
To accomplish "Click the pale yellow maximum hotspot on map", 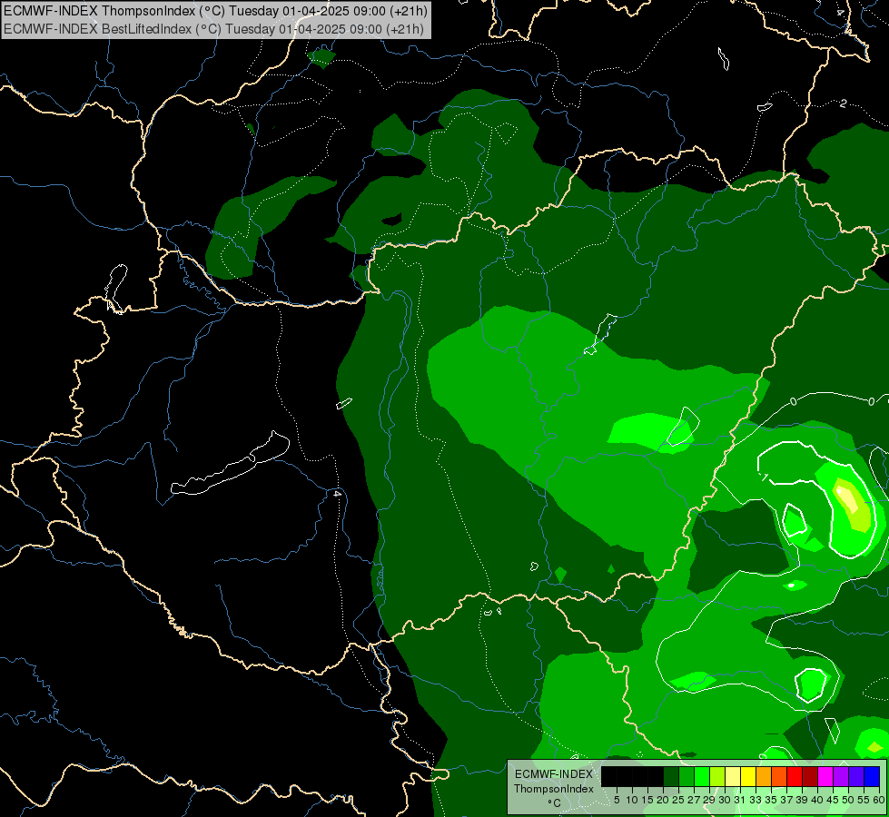I will (x=847, y=499).
